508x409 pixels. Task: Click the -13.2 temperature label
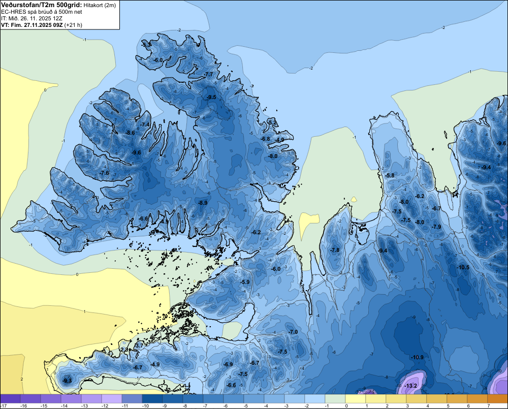click(x=410, y=386)
